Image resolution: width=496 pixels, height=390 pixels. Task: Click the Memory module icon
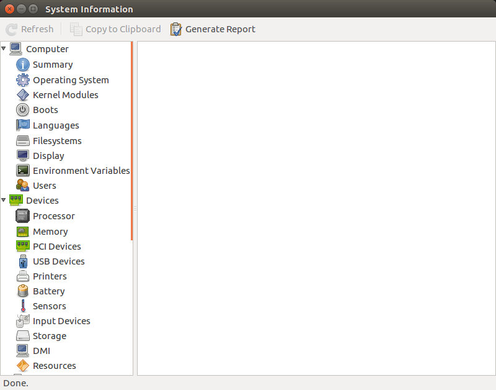coord(23,232)
